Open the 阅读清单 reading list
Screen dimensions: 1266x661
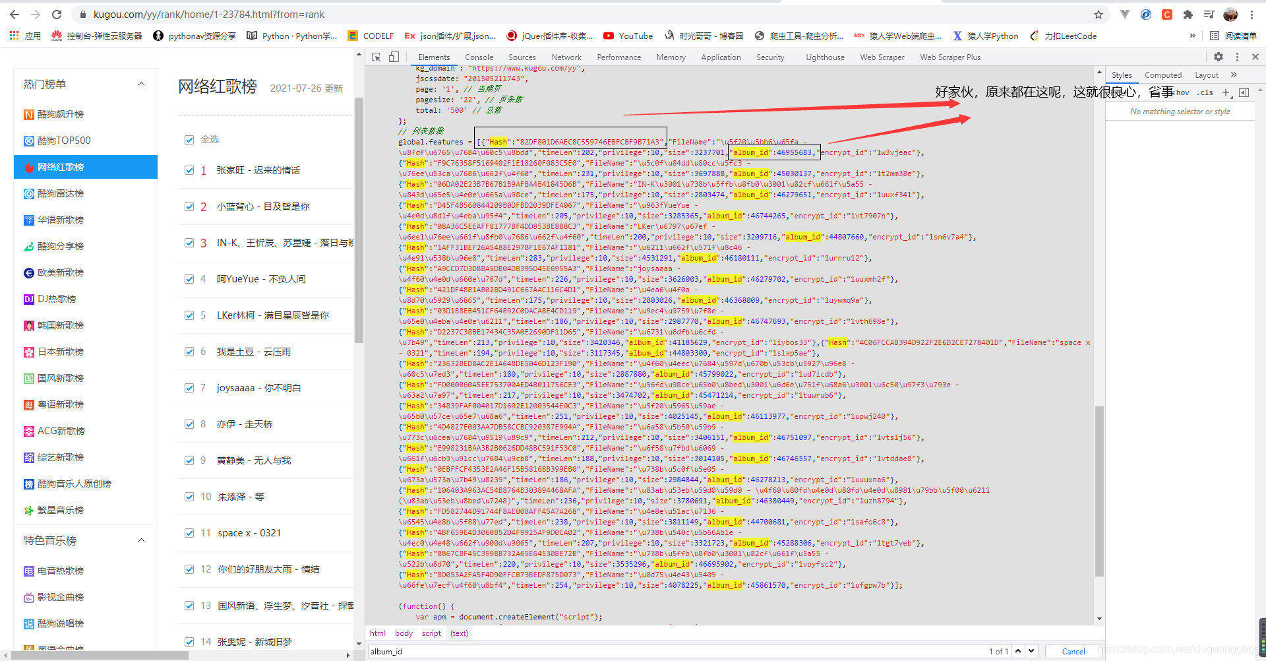coord(1233,36)
